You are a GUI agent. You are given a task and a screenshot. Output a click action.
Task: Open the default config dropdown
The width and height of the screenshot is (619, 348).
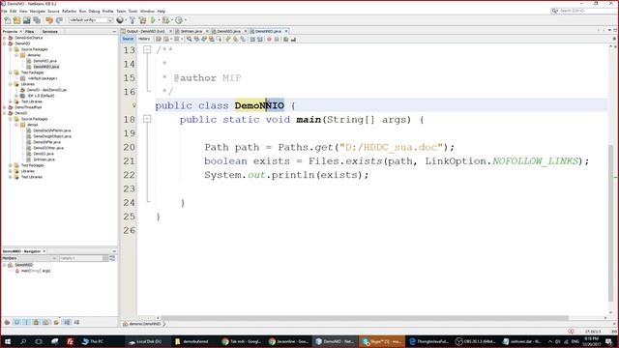pos(91,20)
